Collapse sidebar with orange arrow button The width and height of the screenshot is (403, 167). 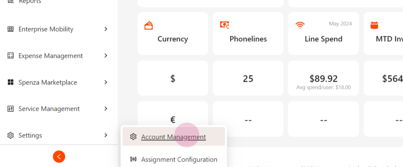(x=59, y=156)
